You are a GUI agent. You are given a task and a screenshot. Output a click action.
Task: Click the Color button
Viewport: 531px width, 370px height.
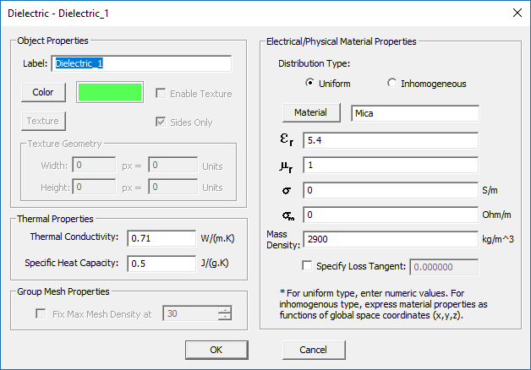coord(43,92)
